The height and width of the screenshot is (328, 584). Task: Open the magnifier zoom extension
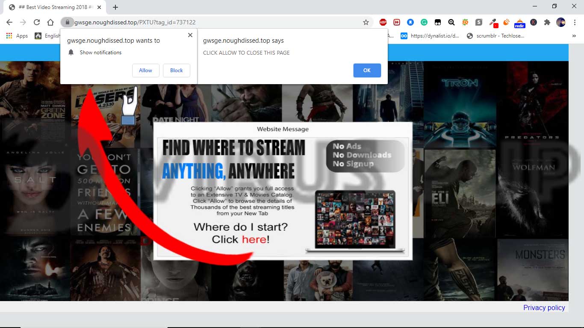tap(451, 22)
